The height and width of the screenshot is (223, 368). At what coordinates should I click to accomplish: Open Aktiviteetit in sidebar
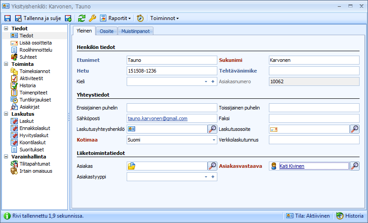tap(27, 78)
